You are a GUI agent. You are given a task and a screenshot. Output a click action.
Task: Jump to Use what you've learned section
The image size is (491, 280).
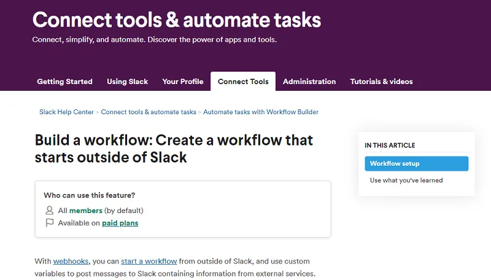click(406, 180)
